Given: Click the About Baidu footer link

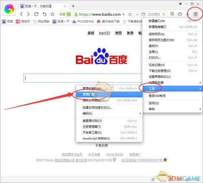Looking at the screenshot, I should (x=115, y=154).
